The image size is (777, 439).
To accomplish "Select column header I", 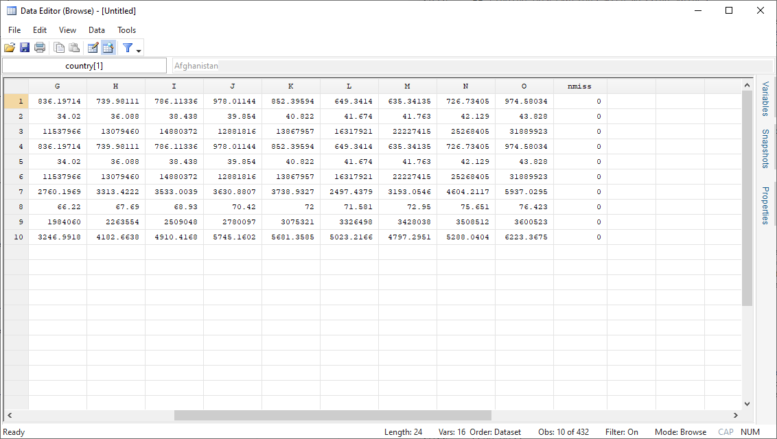I will pos(174,86).
